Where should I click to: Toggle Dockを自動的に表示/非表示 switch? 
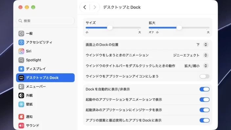point(204,89)
